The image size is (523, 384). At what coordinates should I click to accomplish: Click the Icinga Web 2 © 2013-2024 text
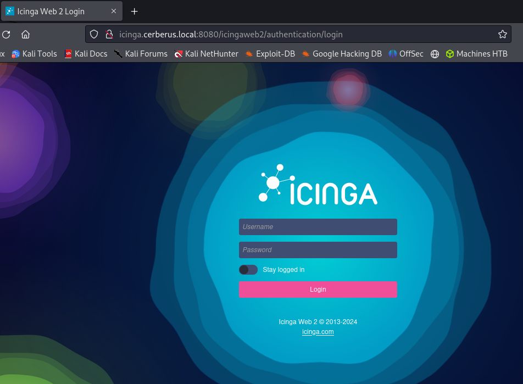[318, 321]
